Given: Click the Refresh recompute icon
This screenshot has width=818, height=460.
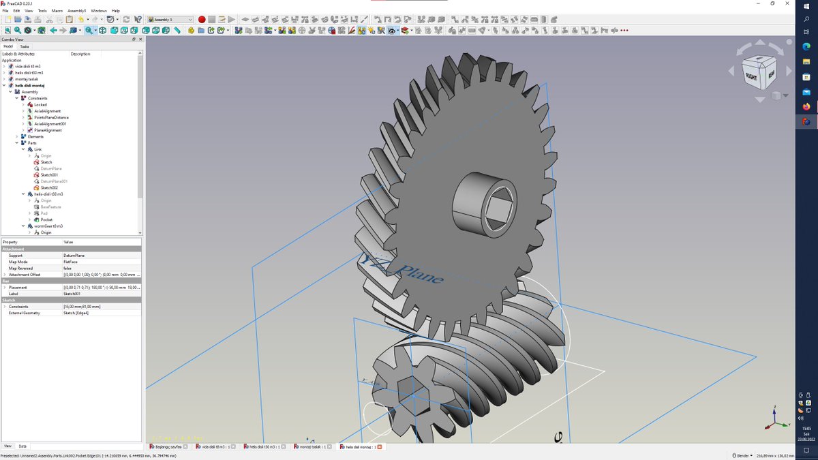Looking at the screenshot, I should [126, 19].
